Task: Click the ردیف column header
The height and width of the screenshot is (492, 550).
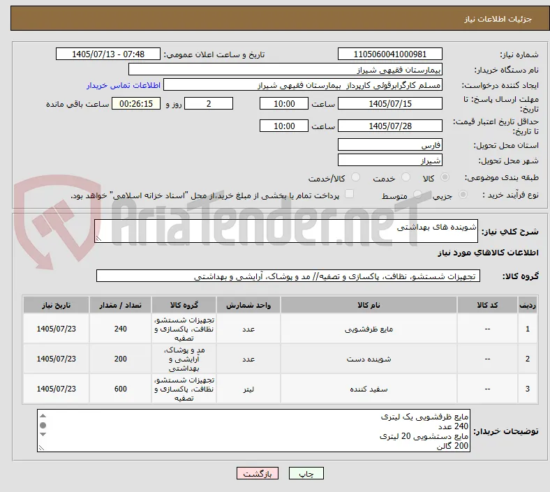Action: [x=528, y=305]
